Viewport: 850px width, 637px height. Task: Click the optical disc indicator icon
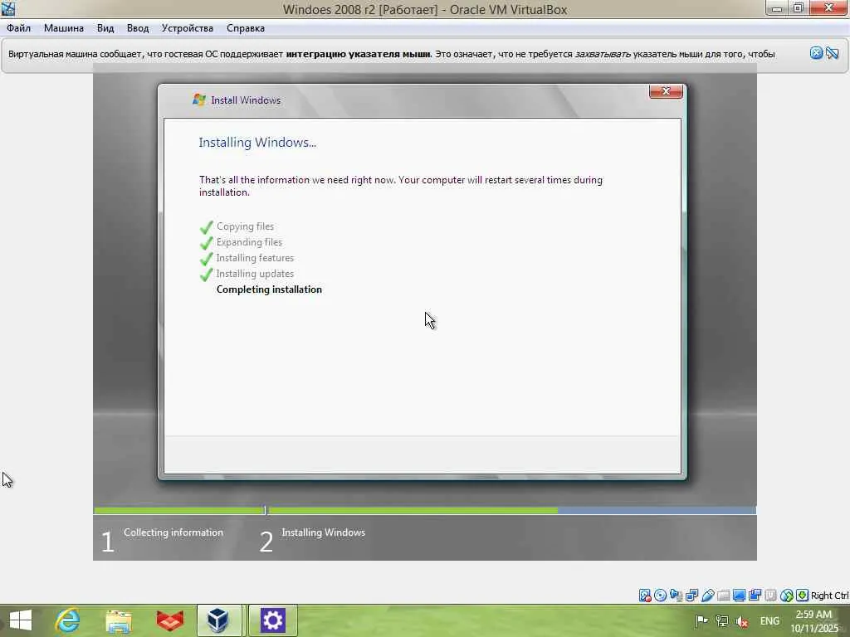point(660,596)
